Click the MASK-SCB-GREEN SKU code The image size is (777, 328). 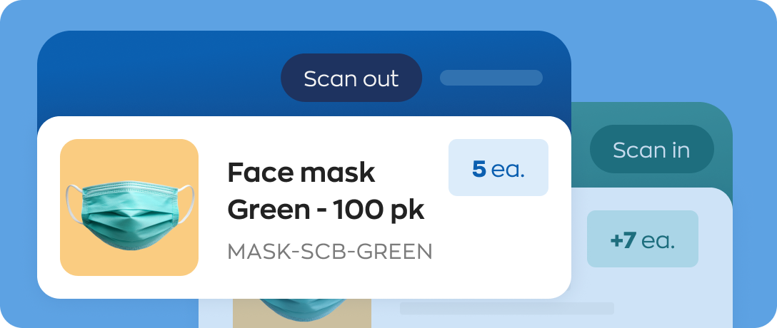point(329,251)
